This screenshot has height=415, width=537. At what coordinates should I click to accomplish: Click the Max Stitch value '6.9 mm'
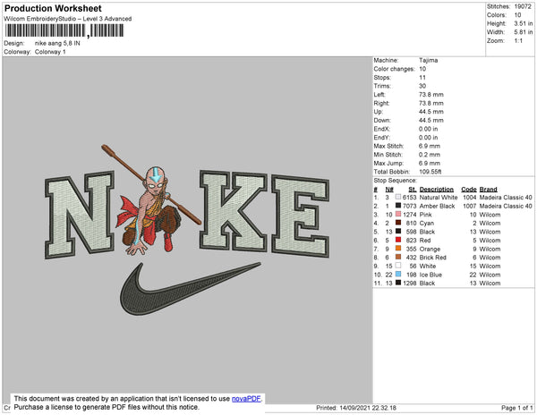coord(430,146)
